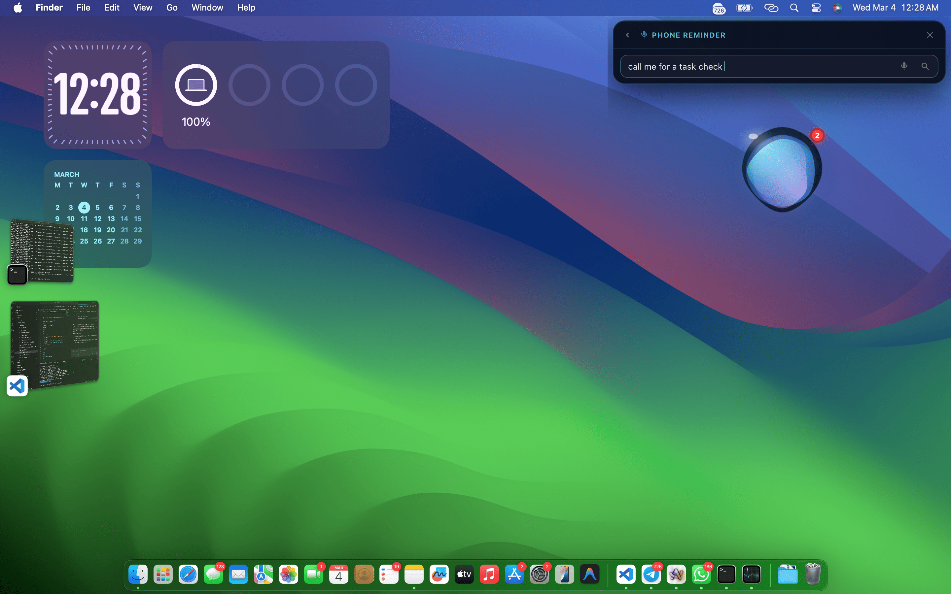Viewport: 951px width, 594px height.
Task: Open Siri from the menu bar
Action: (x=837, y=8)
